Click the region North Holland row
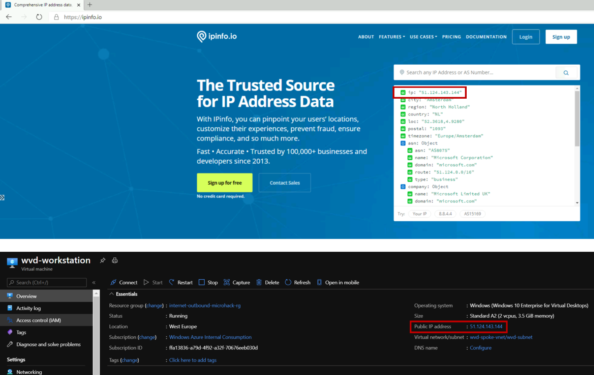594x375 pixels. pyautogui.click(x=435, y=107)
